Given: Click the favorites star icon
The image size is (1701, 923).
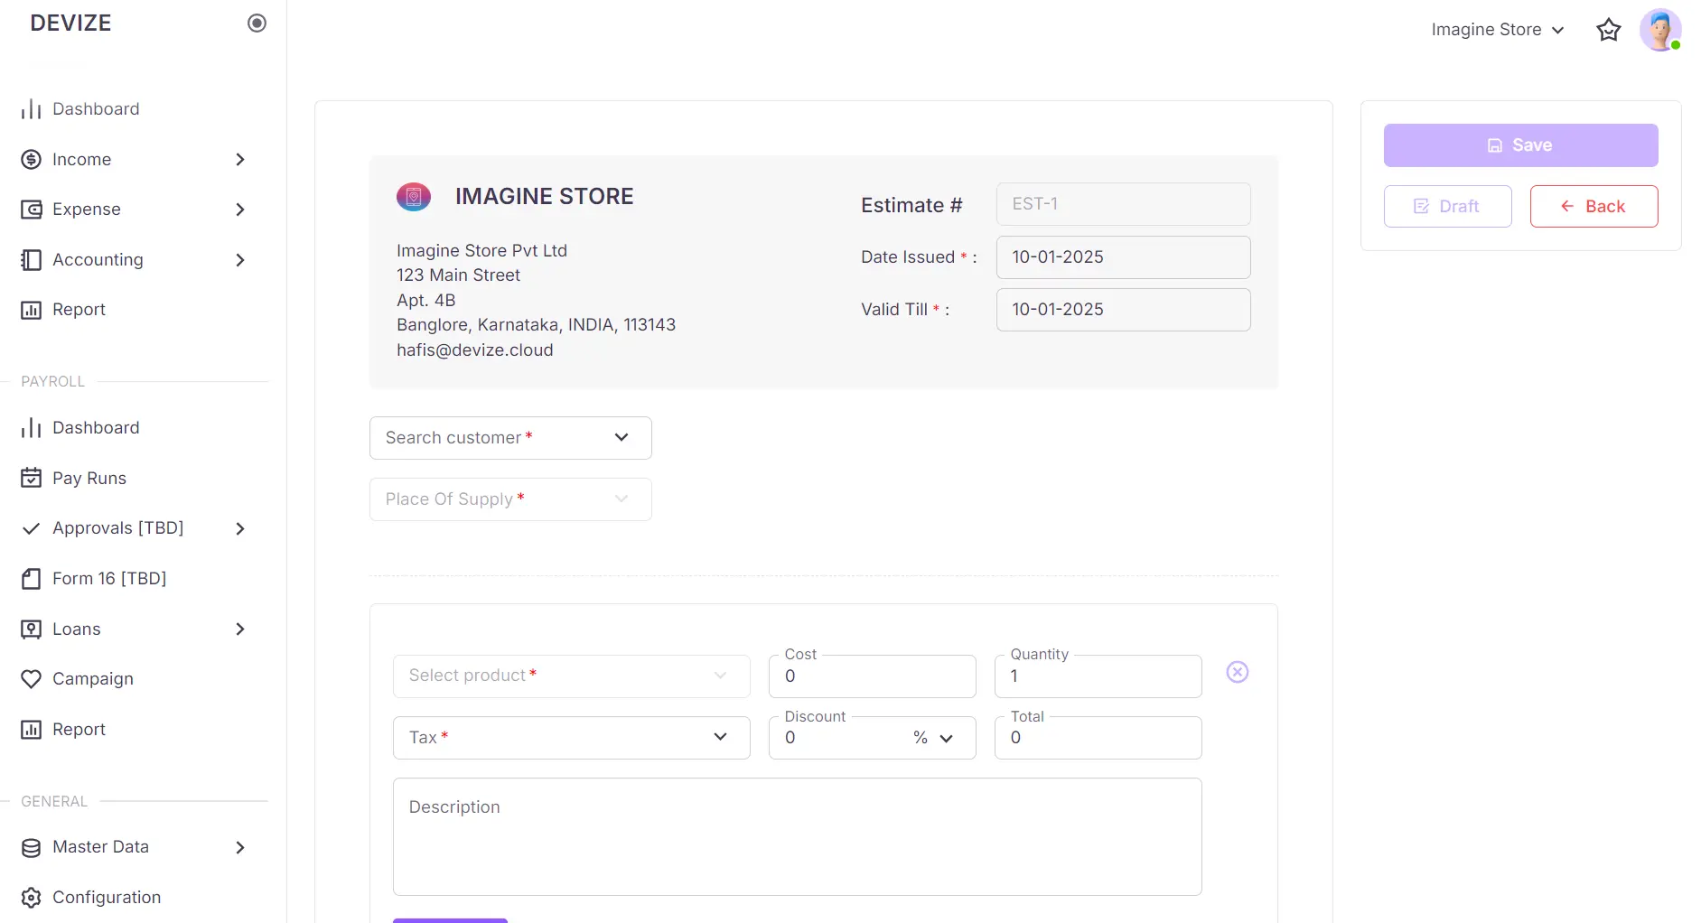Looking at the screenshot, I should (1609, 30).
